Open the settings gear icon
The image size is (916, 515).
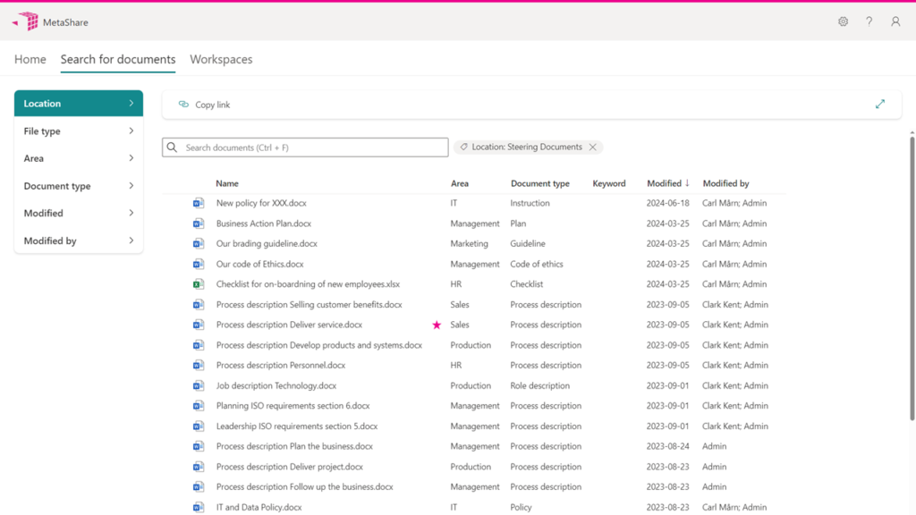(843, 21)
